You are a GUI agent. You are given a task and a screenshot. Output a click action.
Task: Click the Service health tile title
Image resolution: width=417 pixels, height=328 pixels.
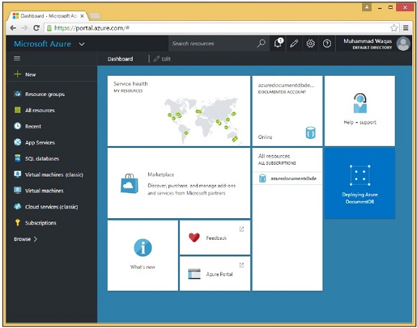[x=131, y=83]
